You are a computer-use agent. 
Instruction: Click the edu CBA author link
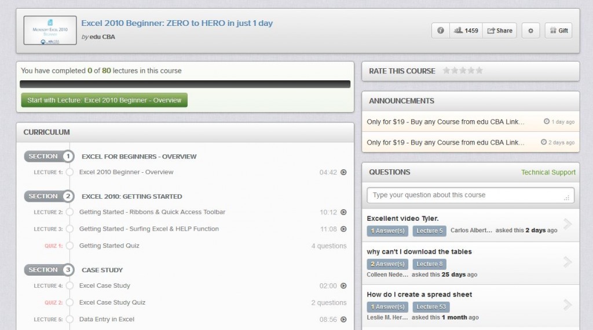click(102, 36)
